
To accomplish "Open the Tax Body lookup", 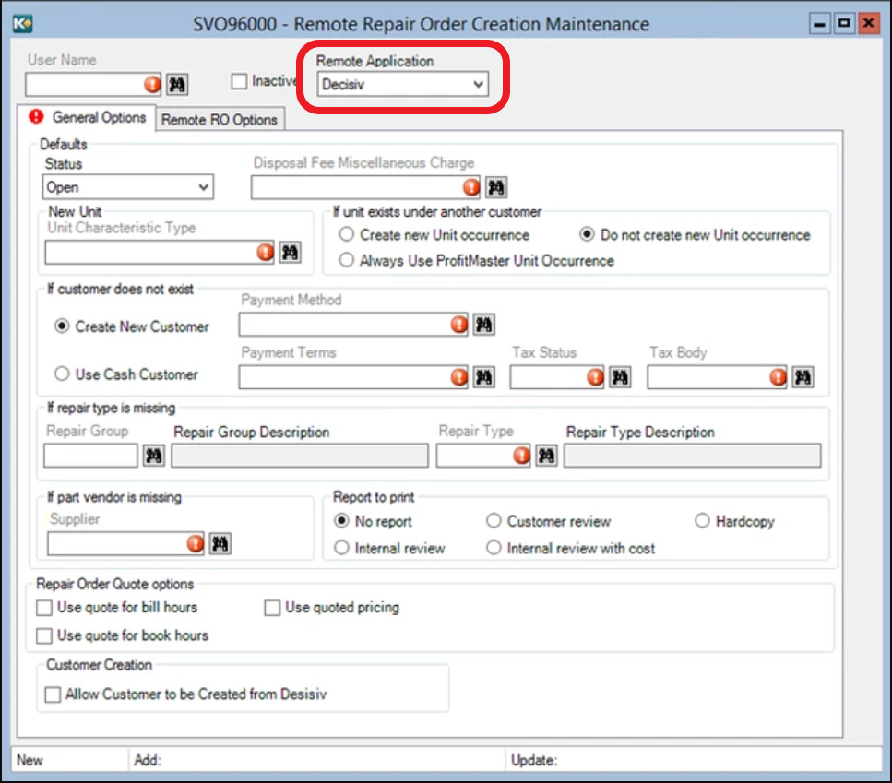I will click(x=802, y=377).
